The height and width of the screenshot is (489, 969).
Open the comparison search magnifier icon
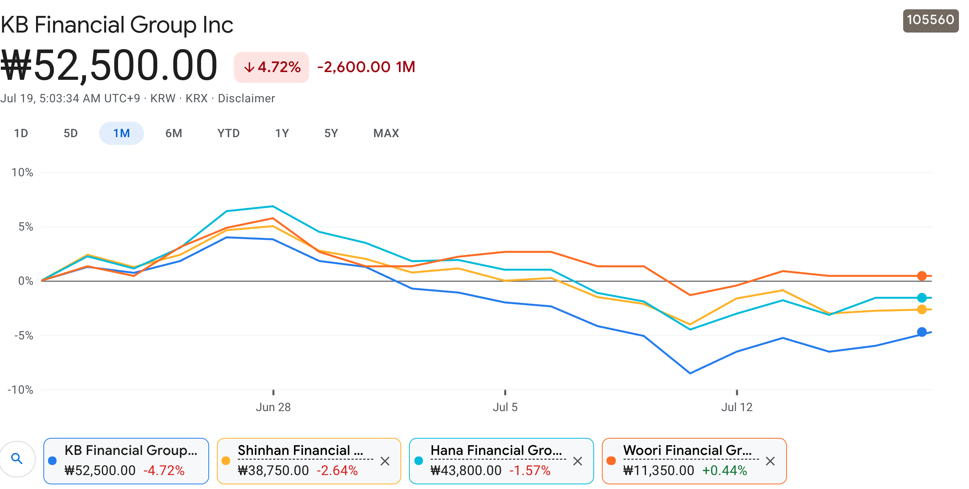pos(17,459)
